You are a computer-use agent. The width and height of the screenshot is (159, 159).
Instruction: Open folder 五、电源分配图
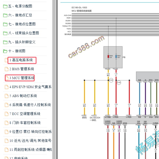coord(20,6)
